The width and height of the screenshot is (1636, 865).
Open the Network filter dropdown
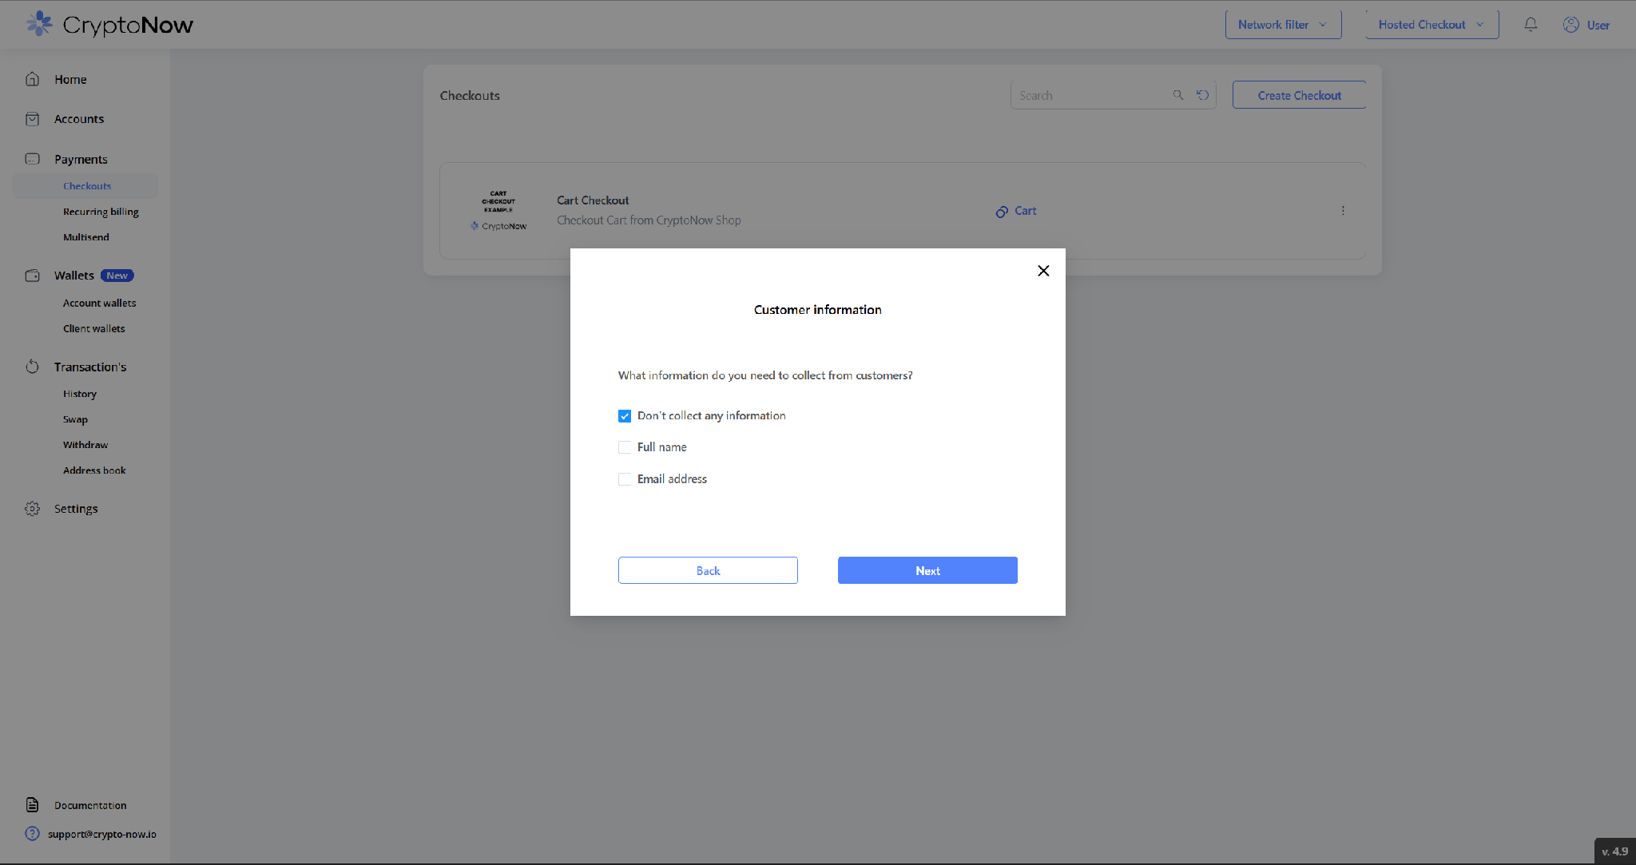point(1284,25)
